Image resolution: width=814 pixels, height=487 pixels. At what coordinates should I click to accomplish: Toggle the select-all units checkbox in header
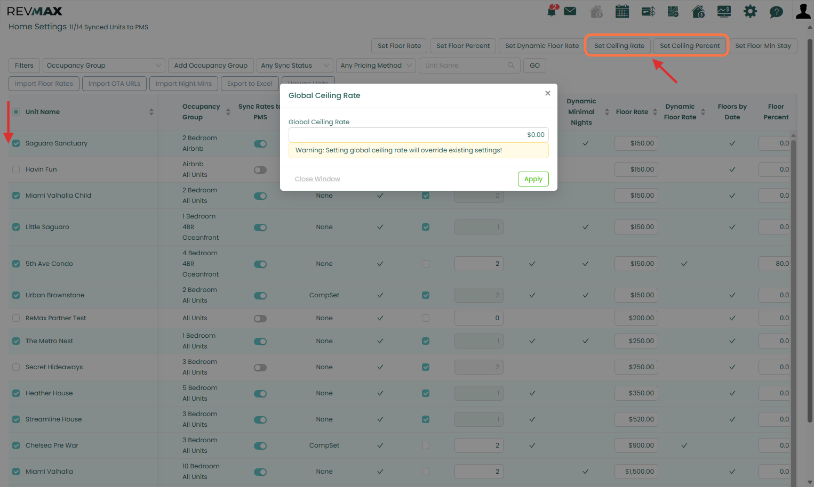click(x=16, y=112)
